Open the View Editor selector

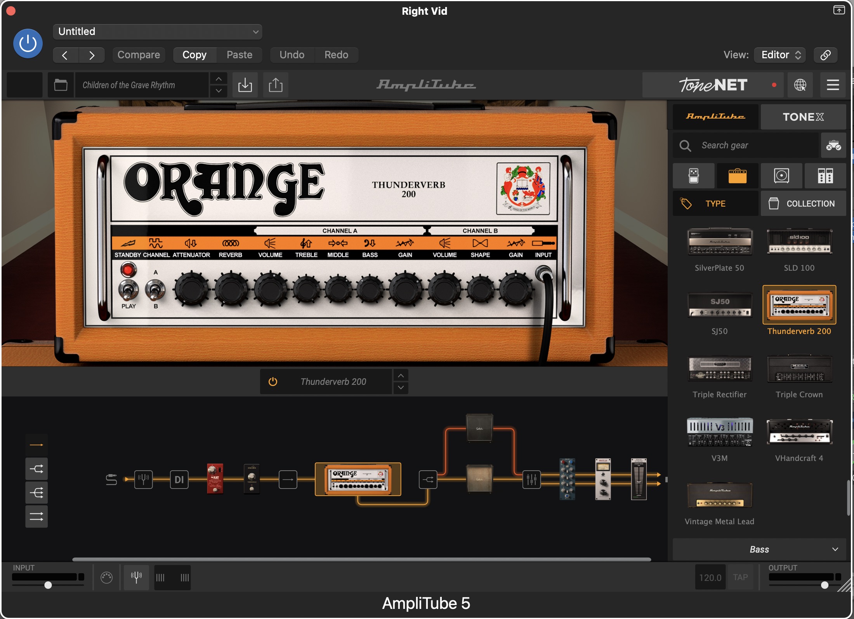tap(780, 55)
